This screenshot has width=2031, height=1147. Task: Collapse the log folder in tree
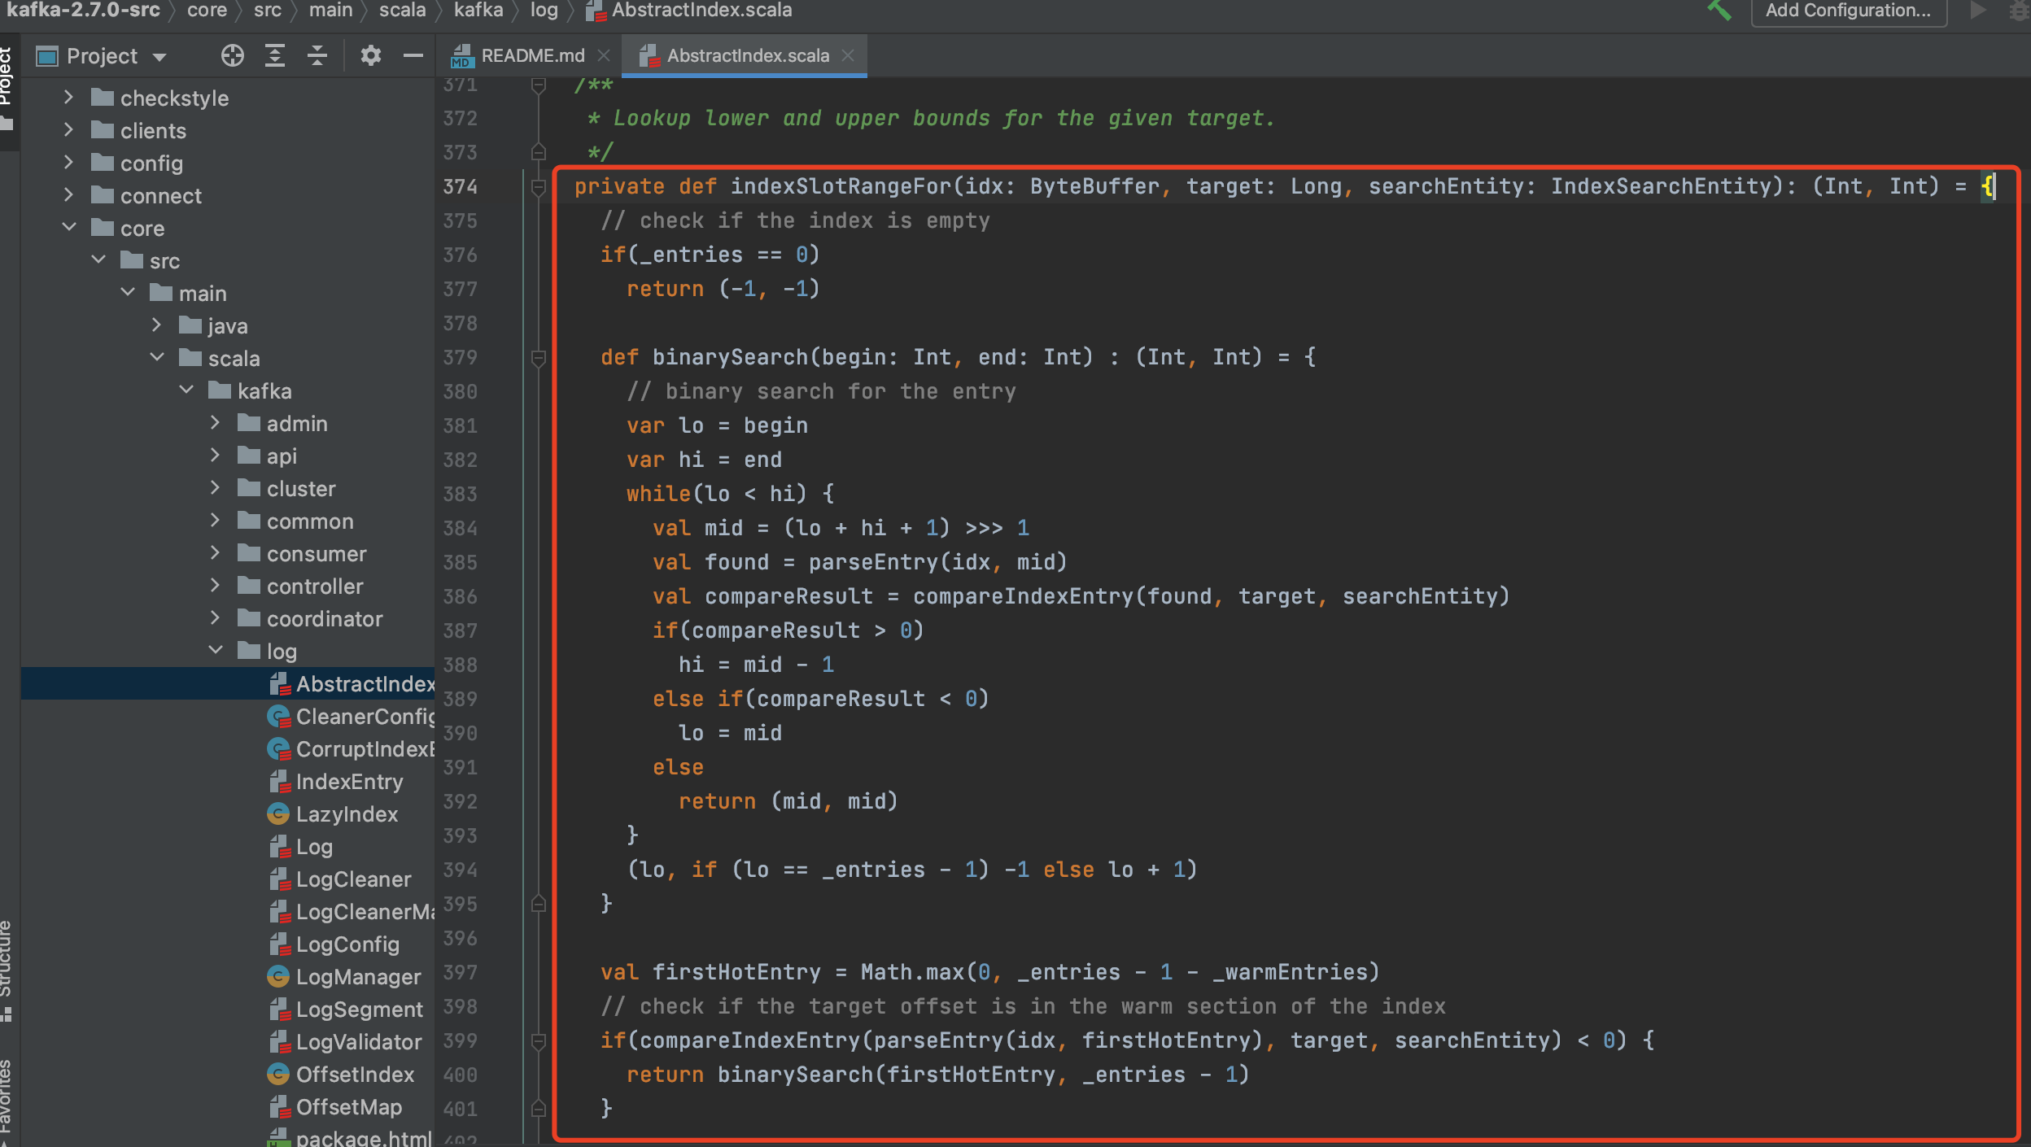(x=216, y=650)
